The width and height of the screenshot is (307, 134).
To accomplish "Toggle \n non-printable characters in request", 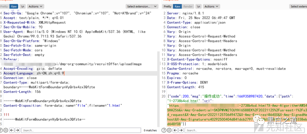I will (x=23, y=6).
